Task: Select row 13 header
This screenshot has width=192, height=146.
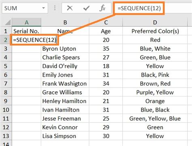Action: [x=6, y=136]
